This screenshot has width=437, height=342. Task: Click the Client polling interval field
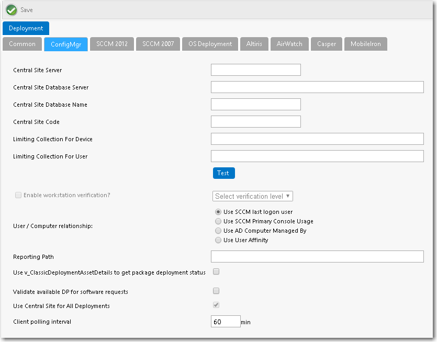coord(226,322)
